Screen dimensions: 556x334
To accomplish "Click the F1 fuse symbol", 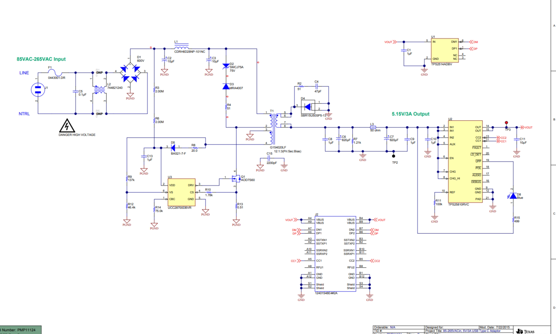I will [54, 73].
